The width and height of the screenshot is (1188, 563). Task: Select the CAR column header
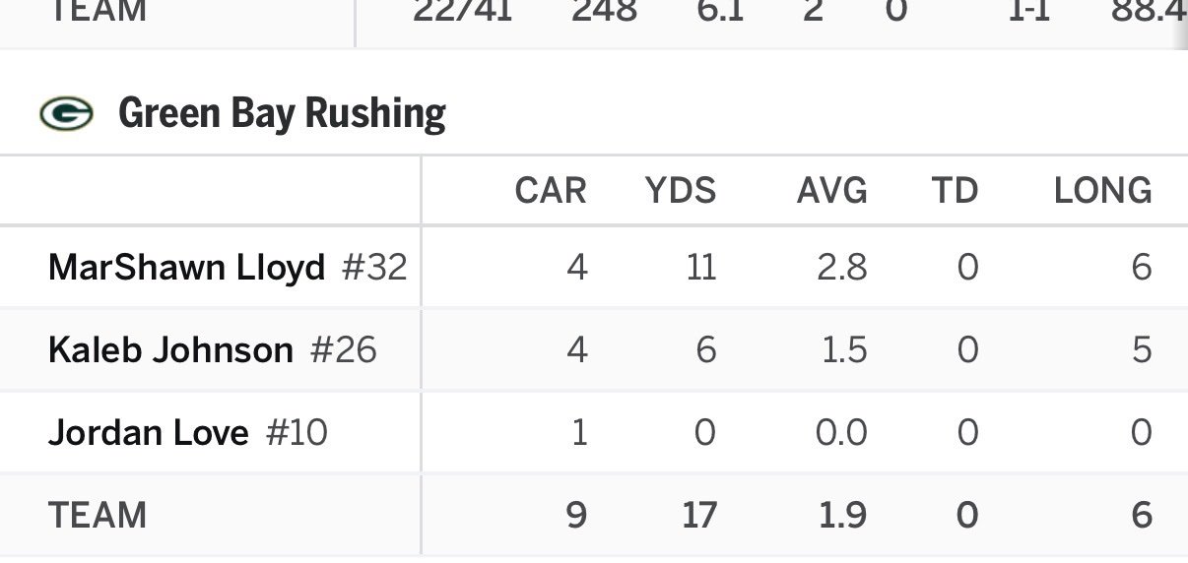click(551, 190)
